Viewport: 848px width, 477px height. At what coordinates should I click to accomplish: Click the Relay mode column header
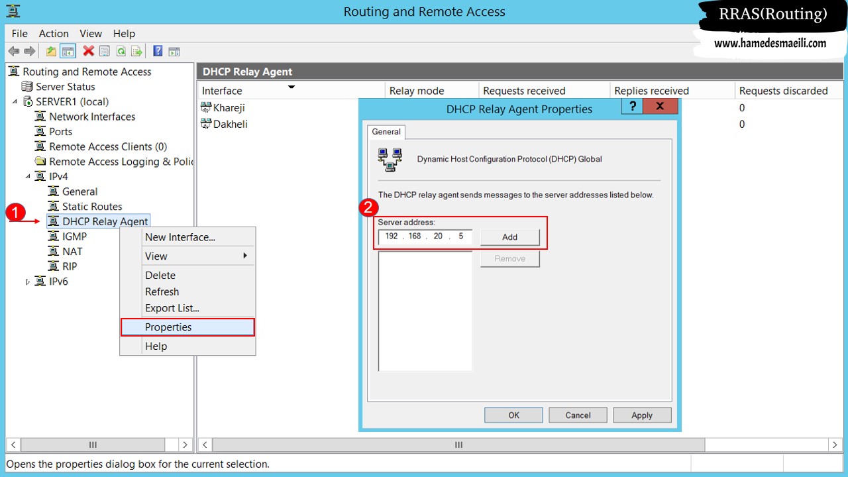pos(431,91)
